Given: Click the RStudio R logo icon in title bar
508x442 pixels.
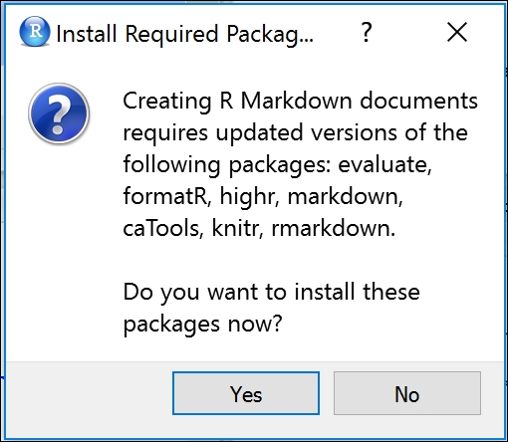Looking at the screenshot, I should (x=35, y=32).
